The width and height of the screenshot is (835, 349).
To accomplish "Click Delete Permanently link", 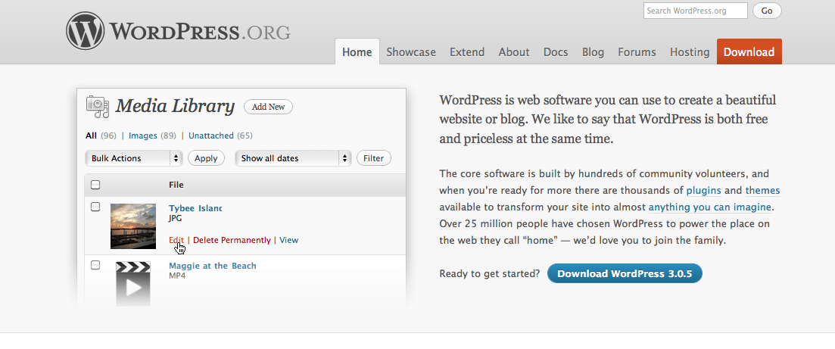I will 232,240.
